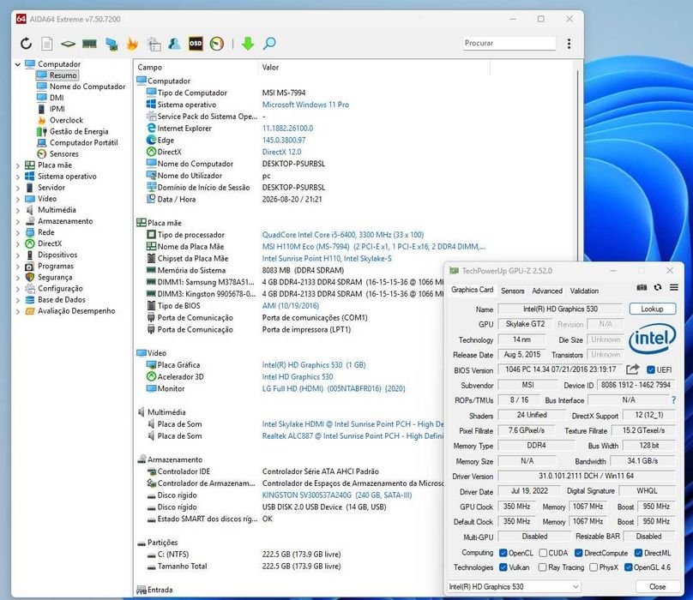693x600 pixels.
Task: Click the GPU-Z refresh icon
Action: (658, 288)
